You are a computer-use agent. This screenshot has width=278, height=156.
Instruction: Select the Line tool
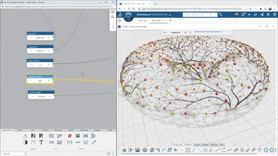[x=194, y=150]
